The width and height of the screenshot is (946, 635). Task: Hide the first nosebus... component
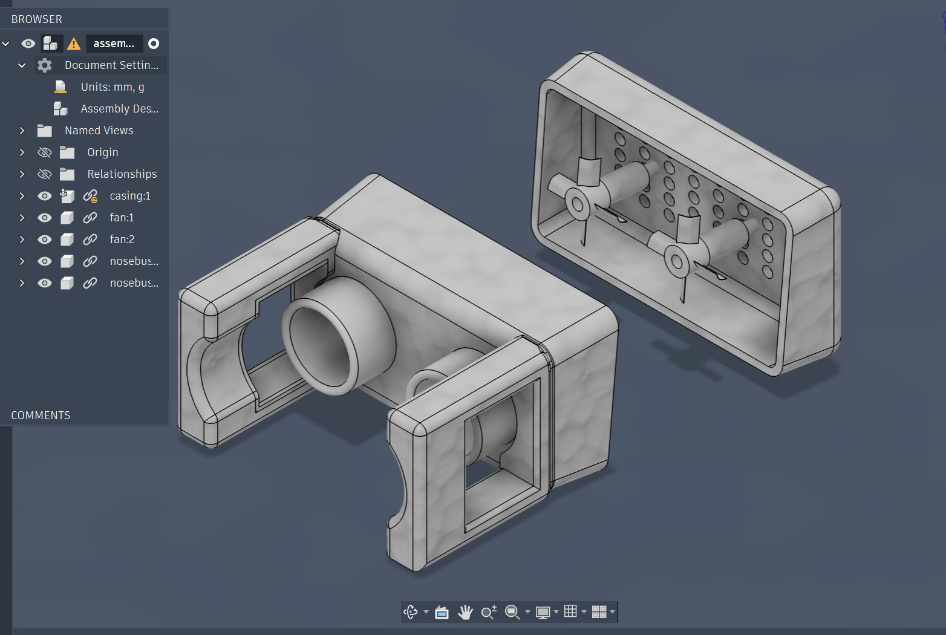pyautogui.click(x=45, y=261)
